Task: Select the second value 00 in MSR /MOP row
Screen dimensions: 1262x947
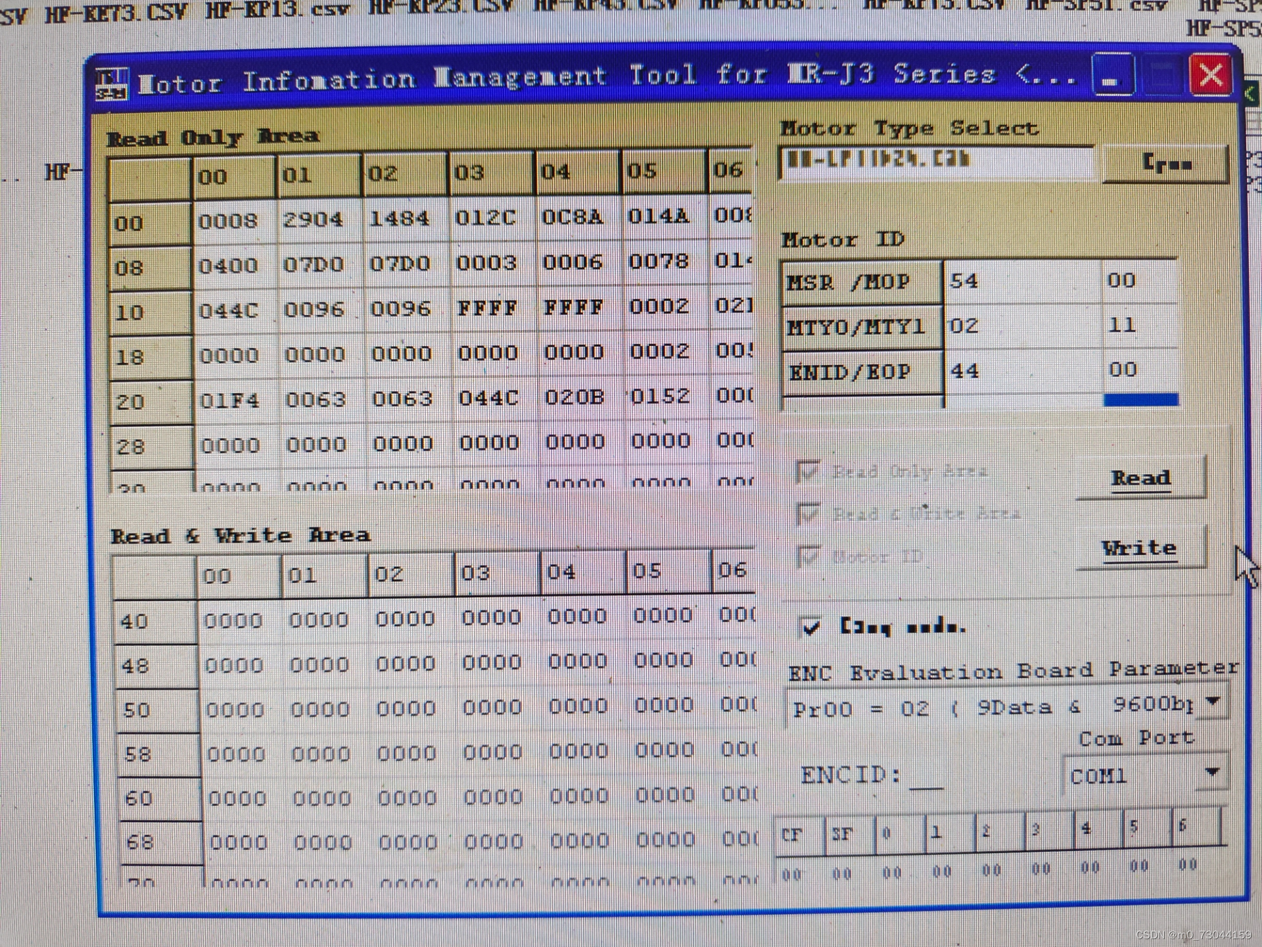Action: [1140, 281]
